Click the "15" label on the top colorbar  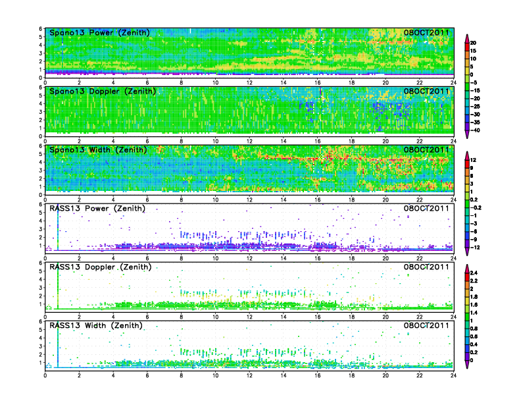[473, 51]
